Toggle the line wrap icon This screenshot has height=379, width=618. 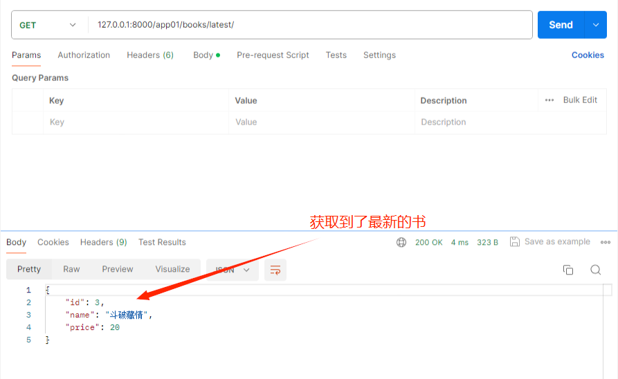pyautogui.click(x=275, y=270)
